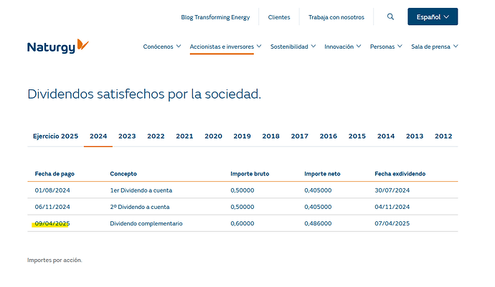Expand the Conócenos menu
The height and width of the screenshot is (287, 495).
(x=162, y=47)
